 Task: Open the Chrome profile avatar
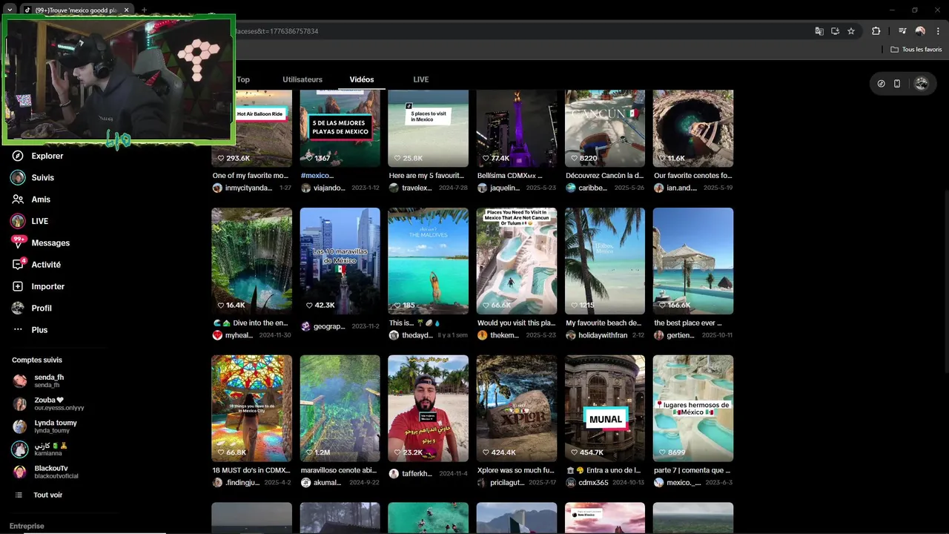[x=920, y=31]
